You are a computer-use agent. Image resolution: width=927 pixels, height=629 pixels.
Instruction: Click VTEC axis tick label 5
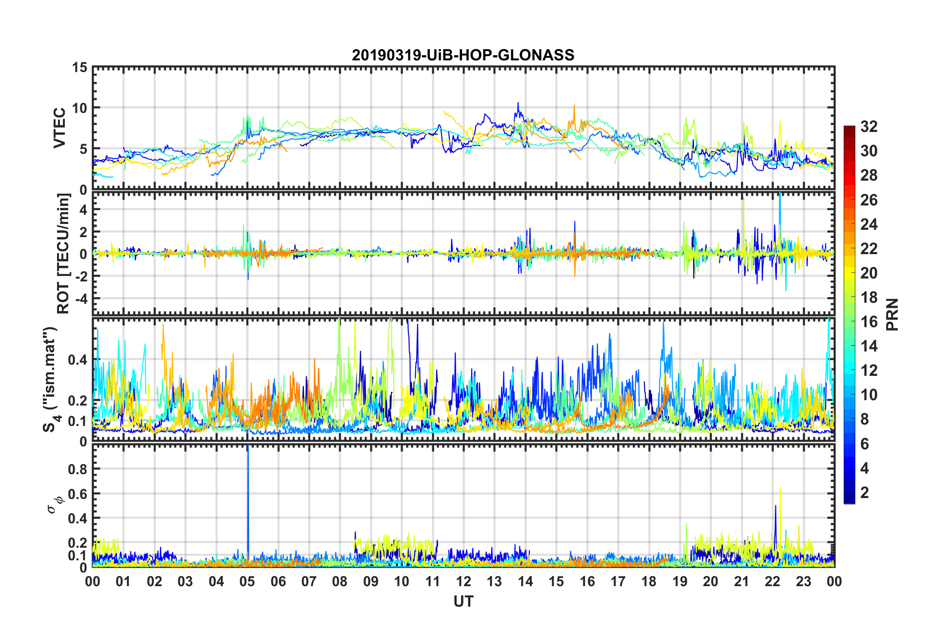point(83,149)
